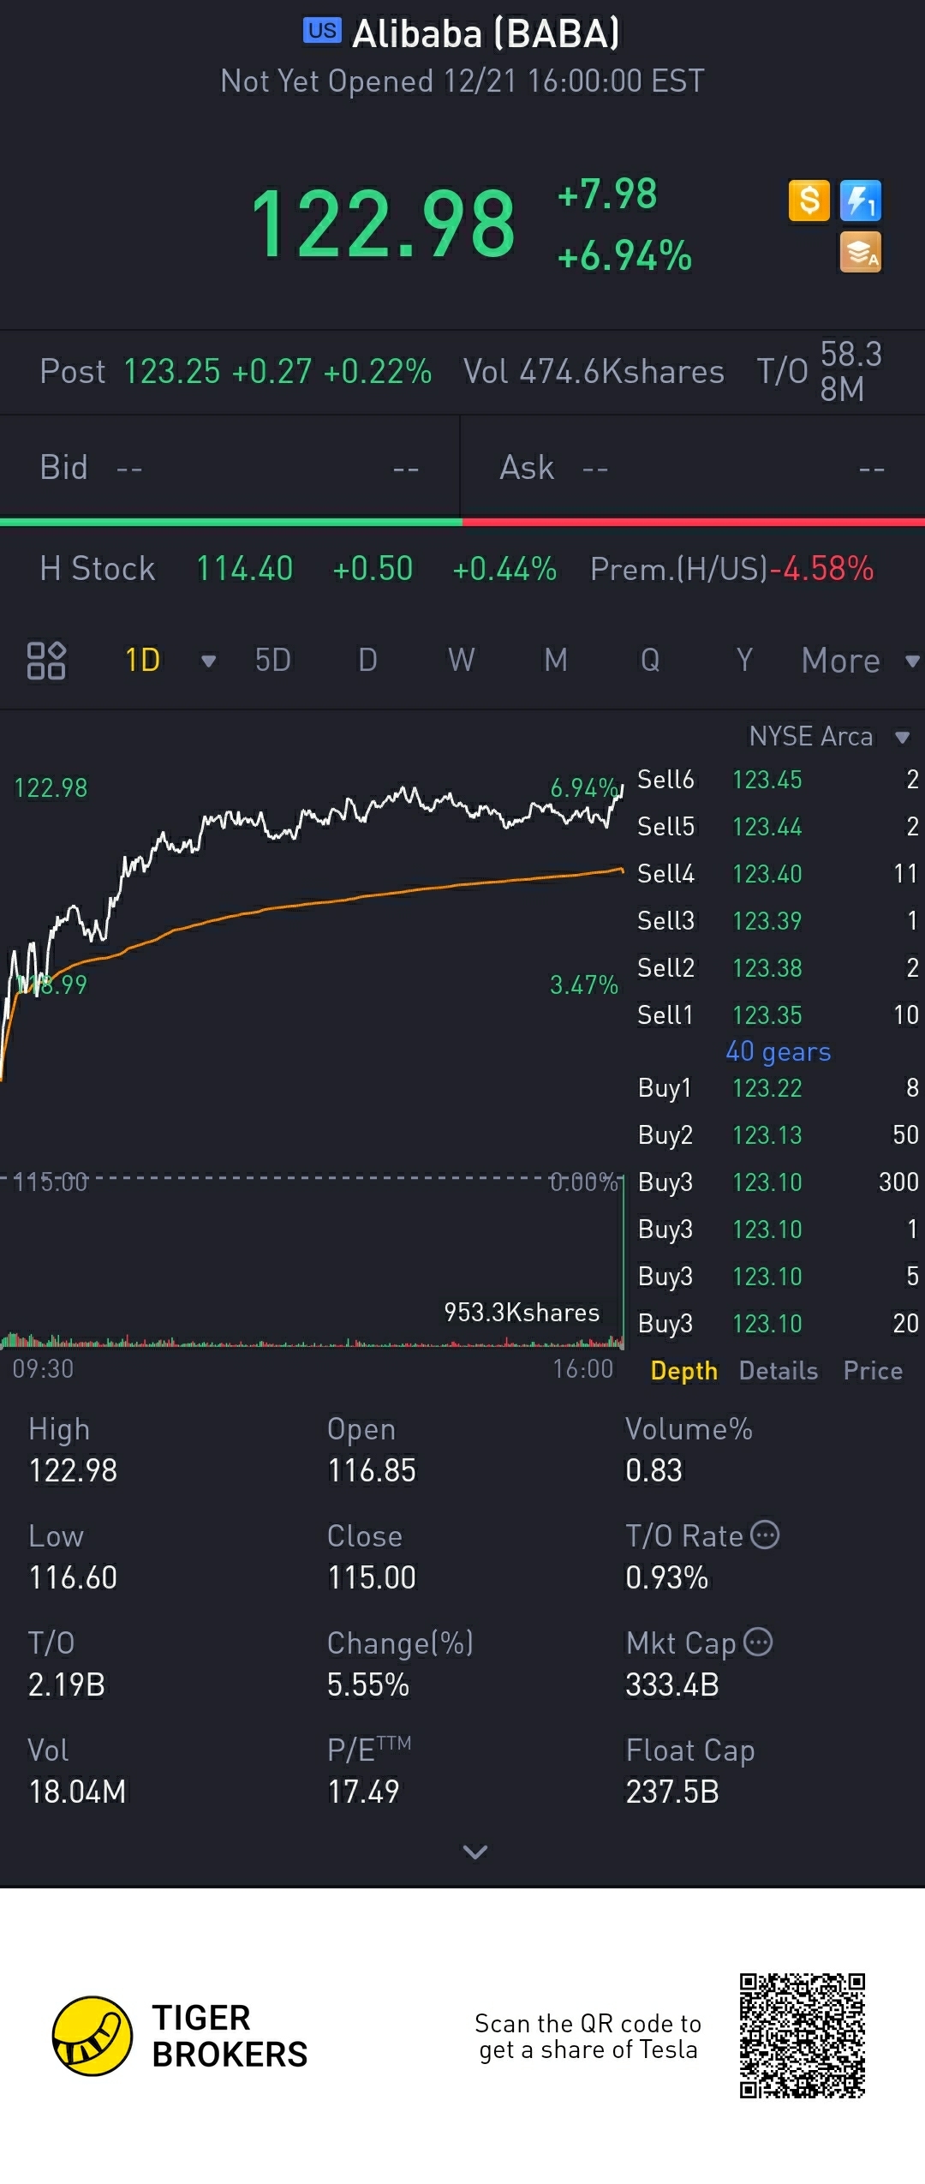Tap the P/E TTM 17.49 stat
Viewport: 925px width, 2184px height.
(369, 1771)
